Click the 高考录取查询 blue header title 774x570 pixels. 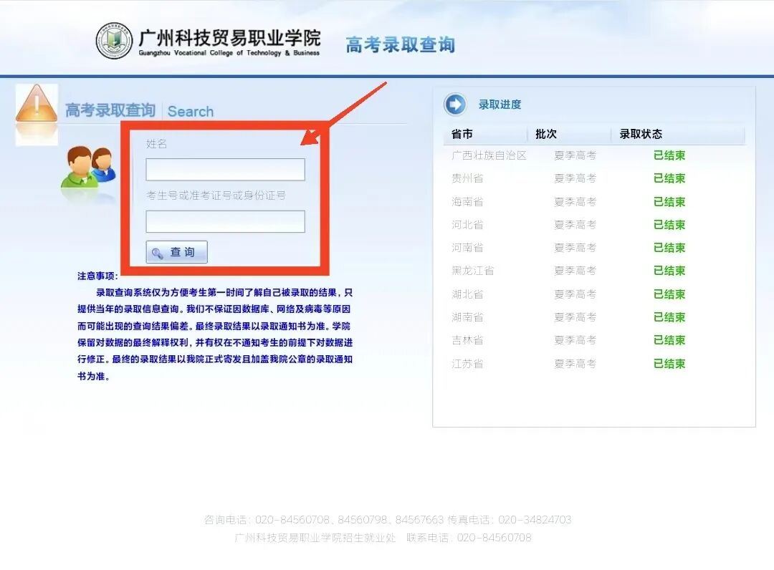[x=401, y=44]
